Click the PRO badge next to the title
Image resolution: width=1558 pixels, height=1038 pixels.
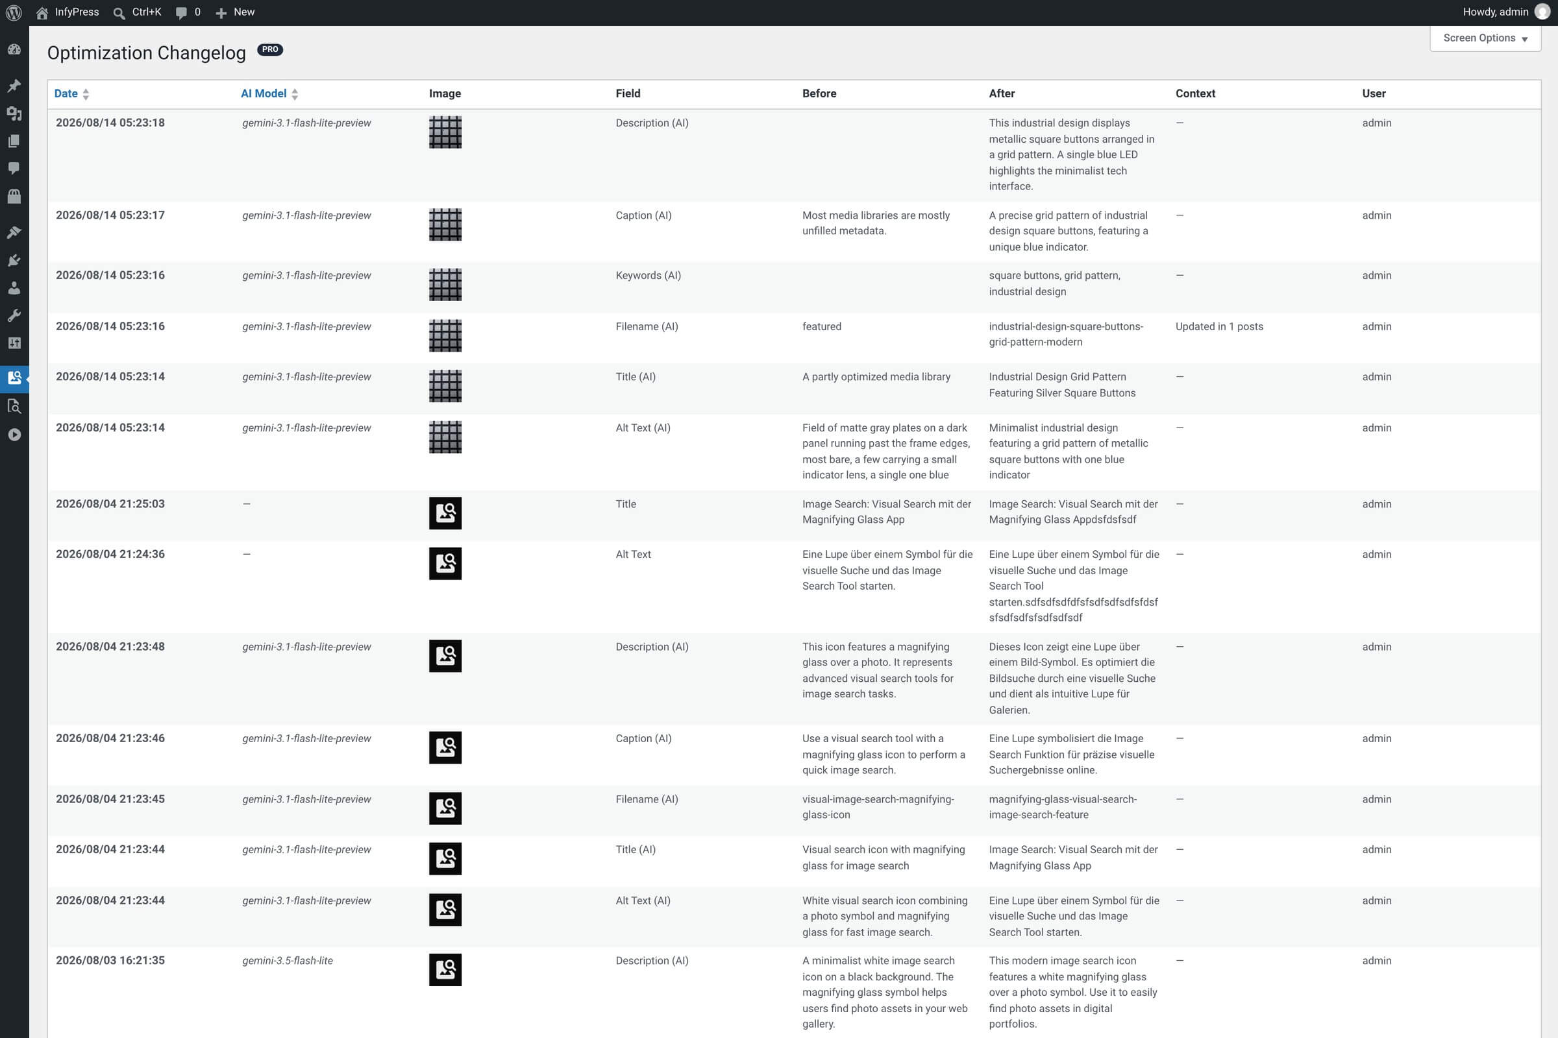tap(269, 50)
